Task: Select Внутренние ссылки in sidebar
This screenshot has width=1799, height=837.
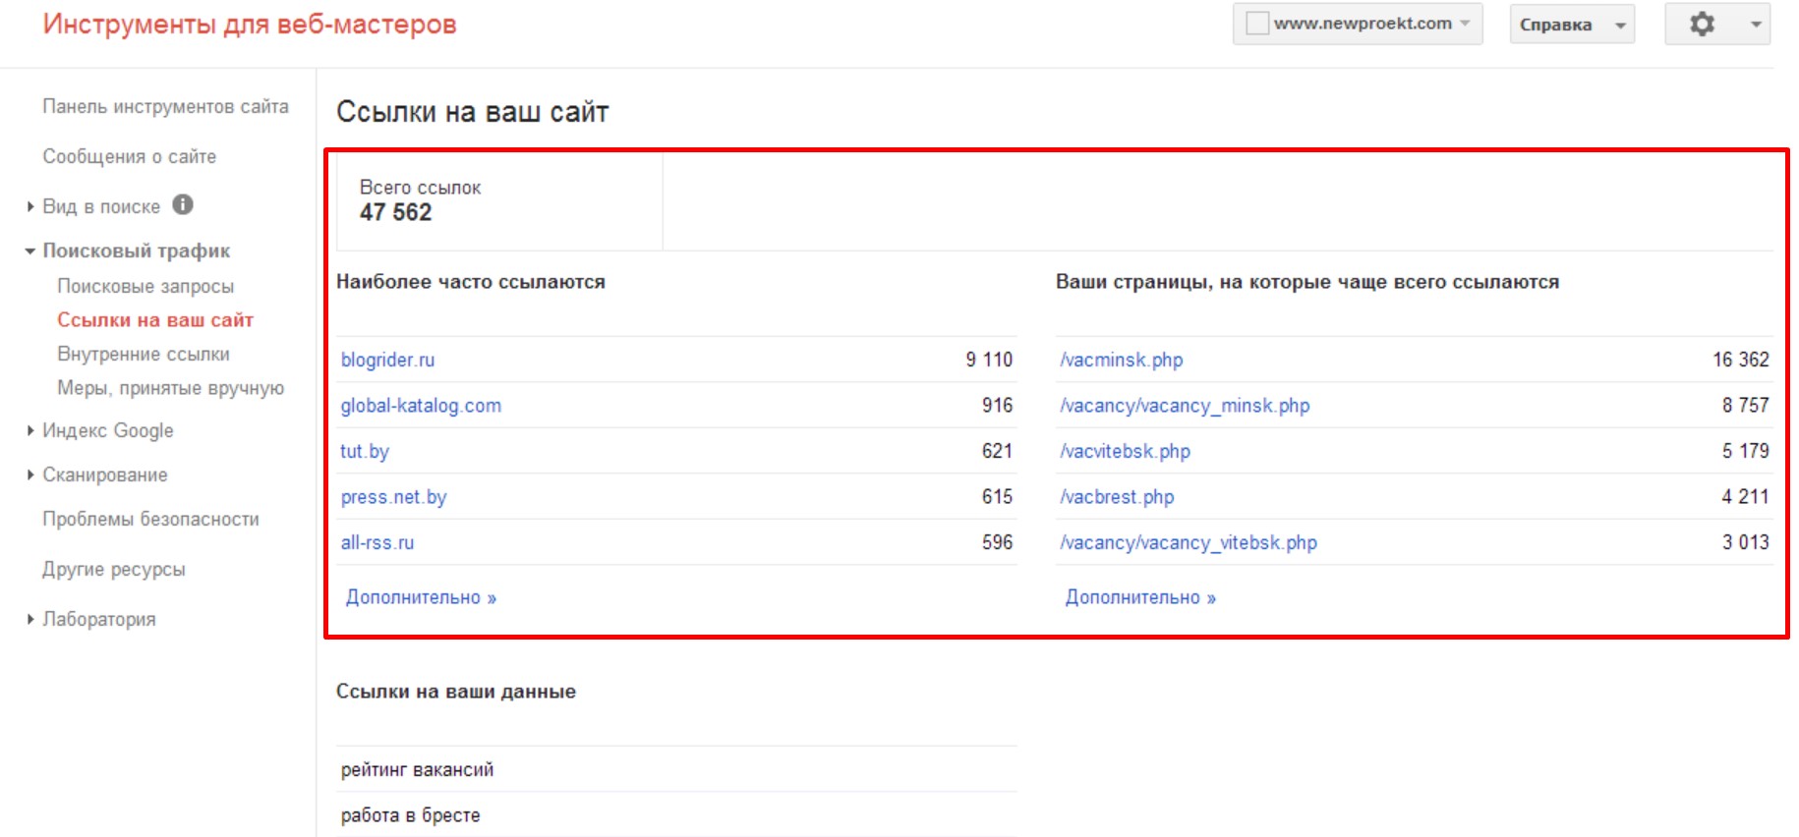Action: coord(144,354)
